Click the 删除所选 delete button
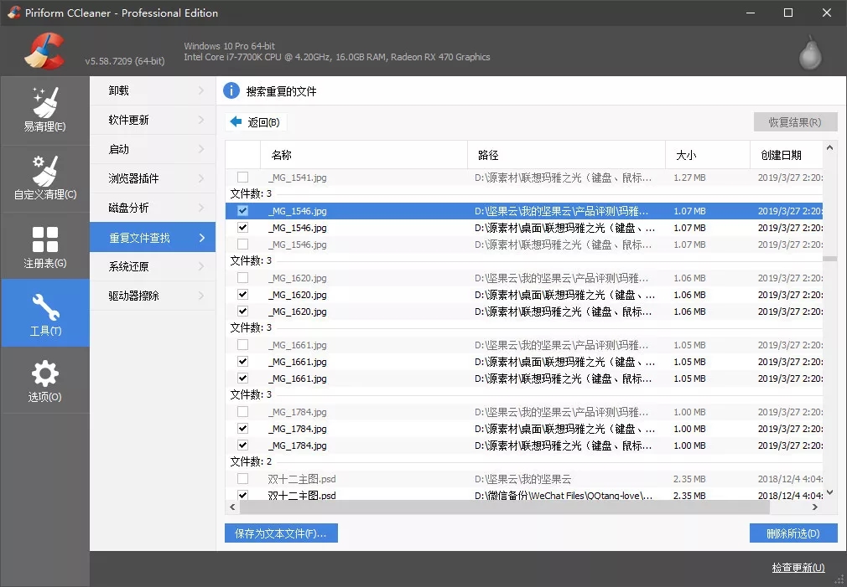The width and height of the screenshot is (847, 587). [x=792, y=533]
